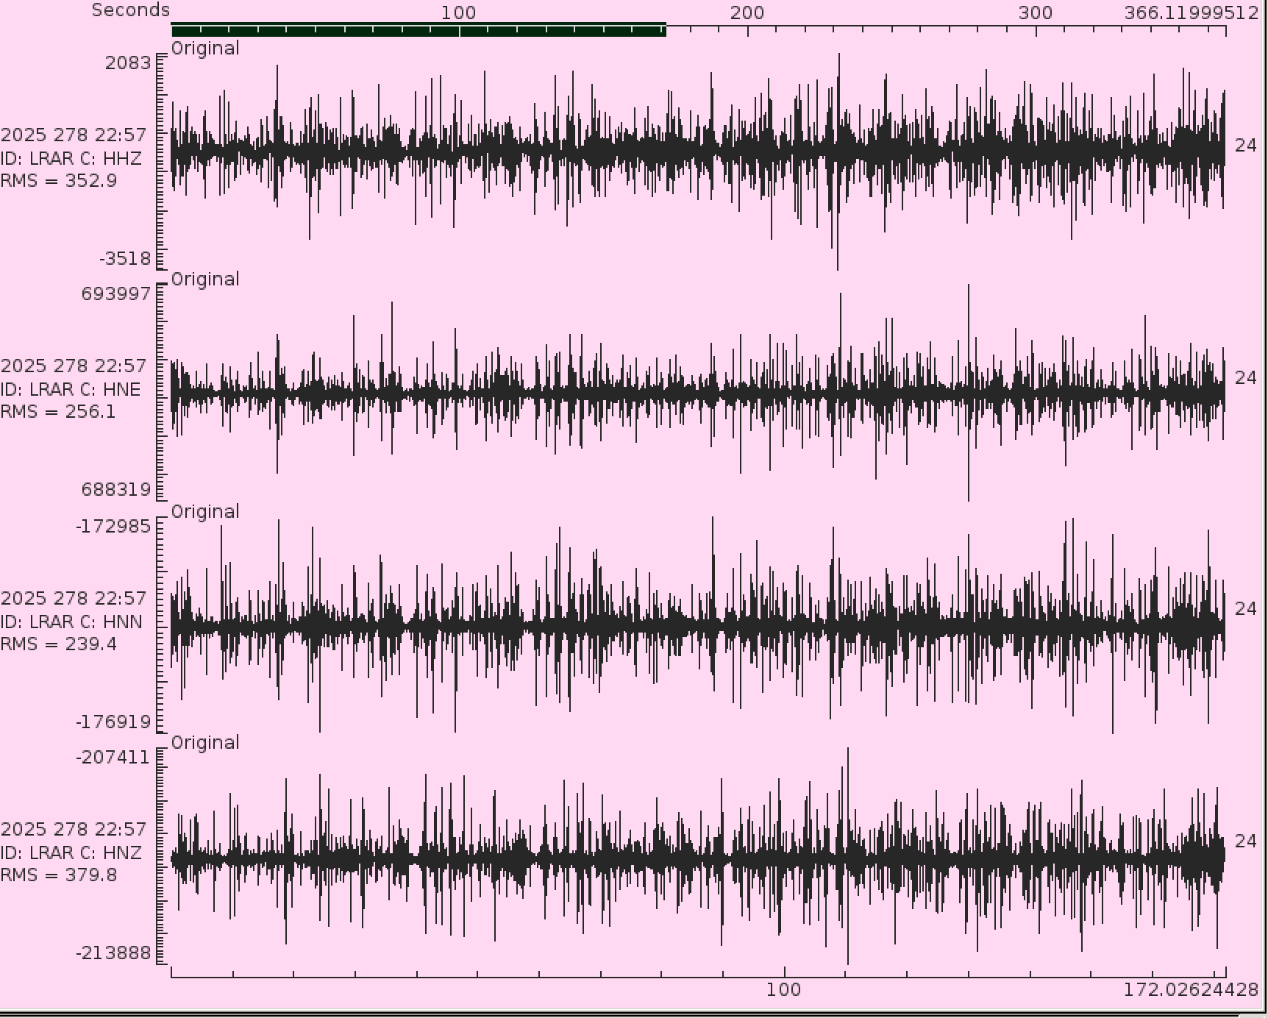Viewport: 1268px width, 1018px height.
Task: Click the 'RMS = 379.8' value
Action: [x=59, y=875]
